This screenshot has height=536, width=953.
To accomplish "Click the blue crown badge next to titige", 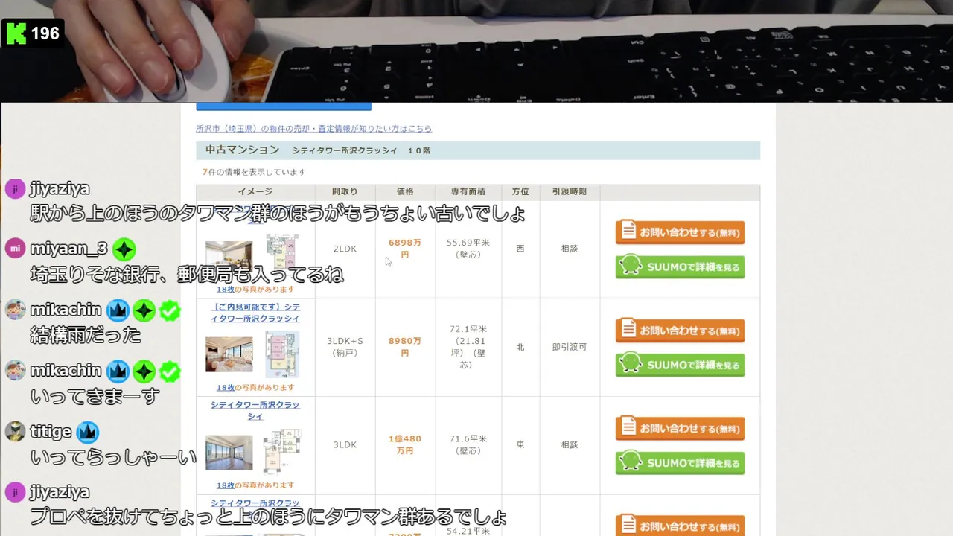I will click(x=88, y=432).
